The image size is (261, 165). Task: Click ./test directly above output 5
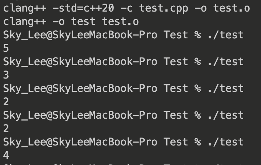[225, 35]
